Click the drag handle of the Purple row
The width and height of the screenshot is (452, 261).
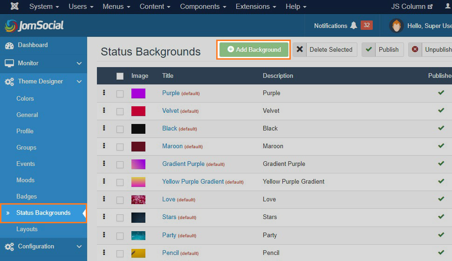coord(104,93)
